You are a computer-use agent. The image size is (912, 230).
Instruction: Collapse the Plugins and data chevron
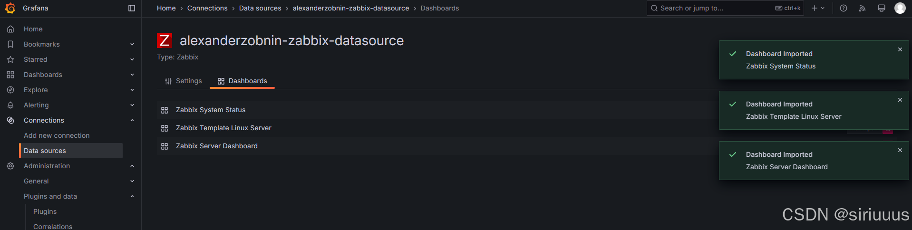tap(132, 196)
